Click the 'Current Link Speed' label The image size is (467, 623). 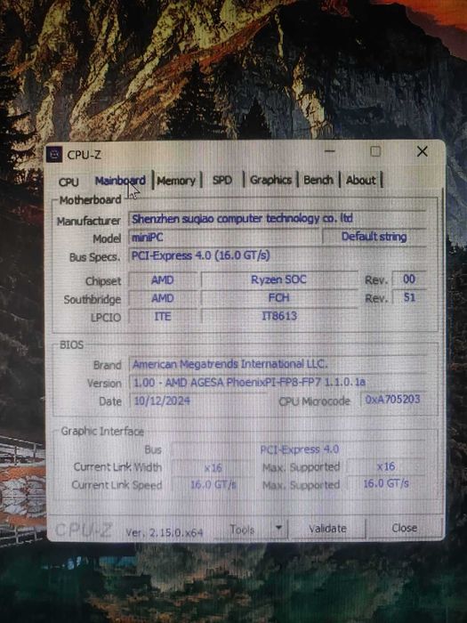(x=117, y=485)
